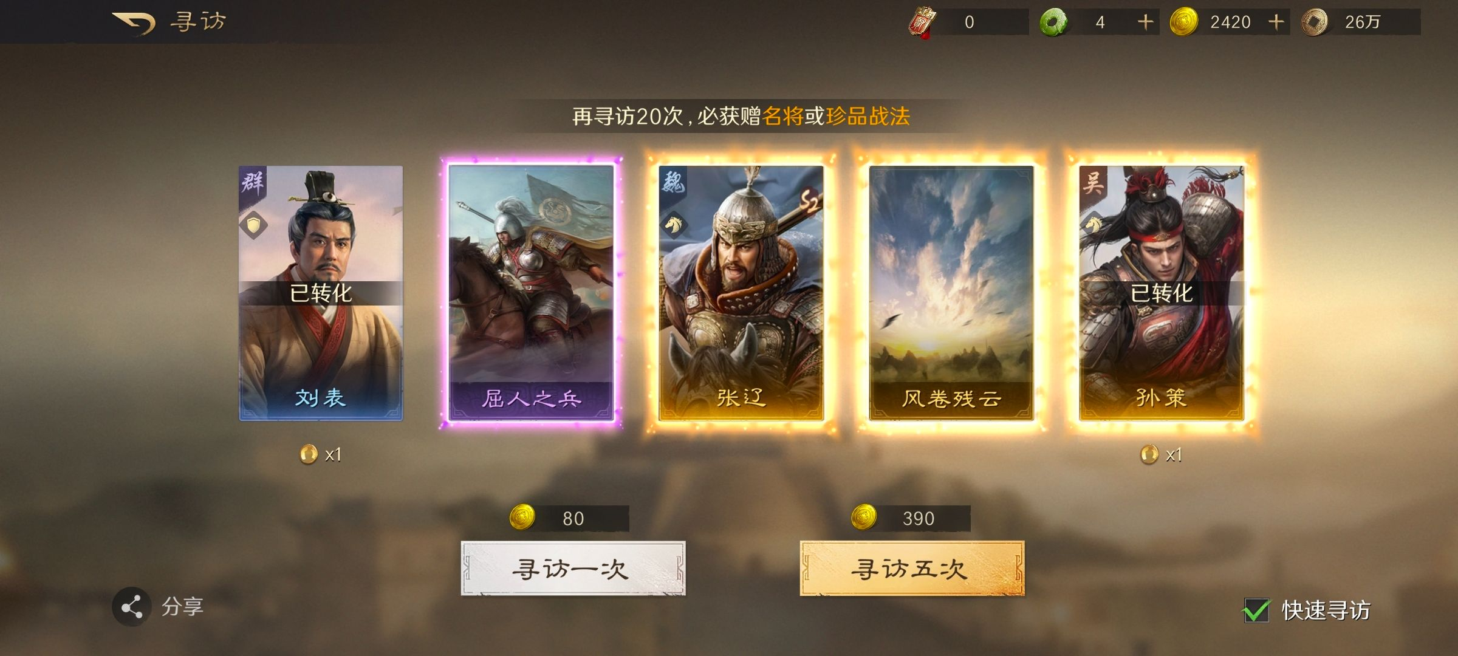The height and width of the screenshot is (656, 1458).
Task: Tap the shield icon on 刘表 card
Action: point(253,225)
